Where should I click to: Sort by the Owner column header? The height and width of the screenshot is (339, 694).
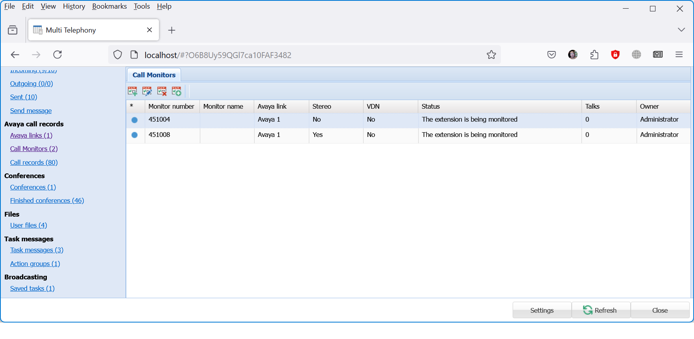[x=664, y=106]
